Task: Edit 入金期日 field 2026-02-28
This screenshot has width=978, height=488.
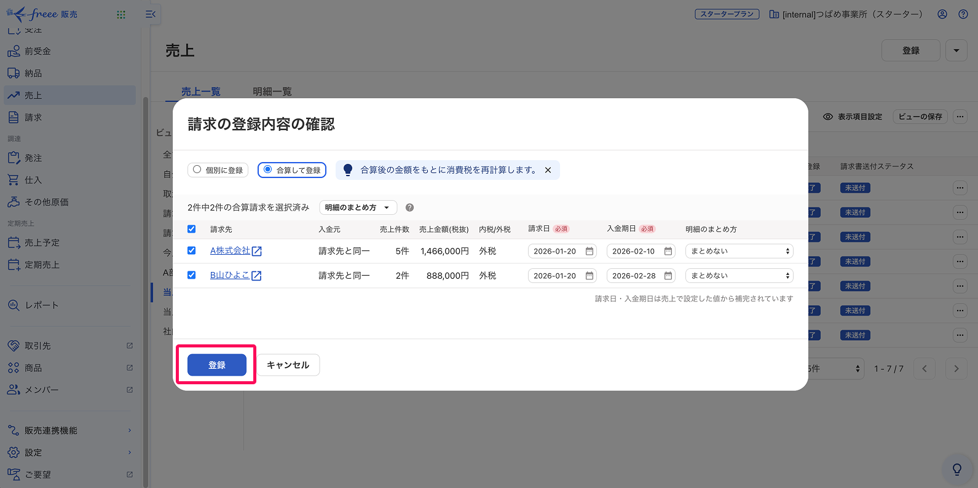Action: pyautogui.click(x=641, y=276)
